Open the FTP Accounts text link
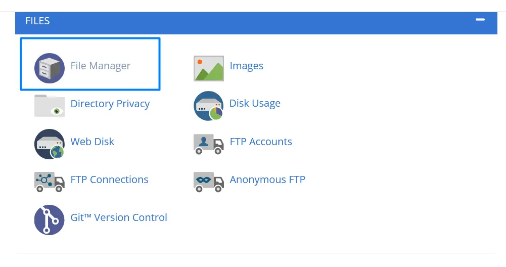506x267 pixels. coord(261,142)
